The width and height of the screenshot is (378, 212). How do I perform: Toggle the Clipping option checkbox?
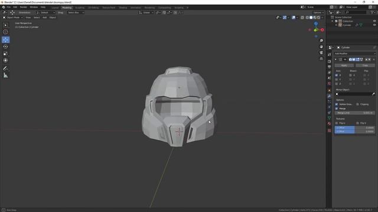pos(357,104)
